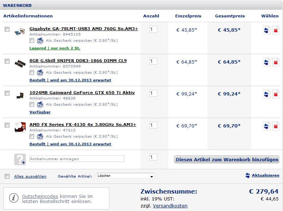This screenshot has height=211, width=283.
Task: Open AMD FX-4130 processor thumbnail
Action: [20, 127]
